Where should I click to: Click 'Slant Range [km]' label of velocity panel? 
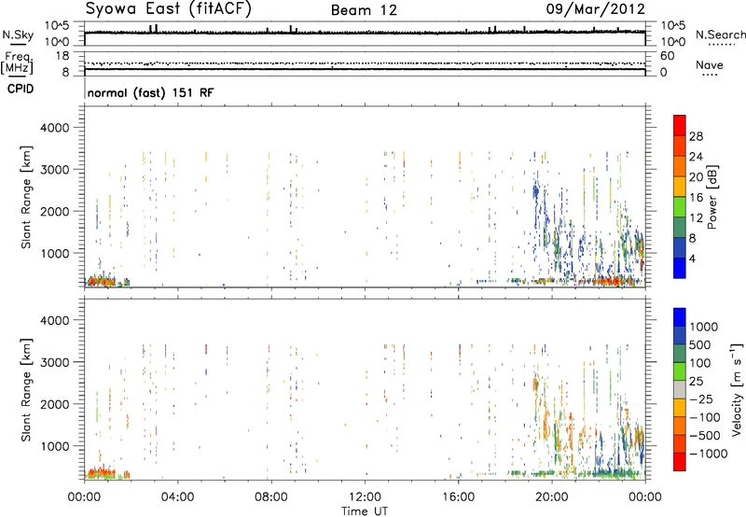(26, 390)
